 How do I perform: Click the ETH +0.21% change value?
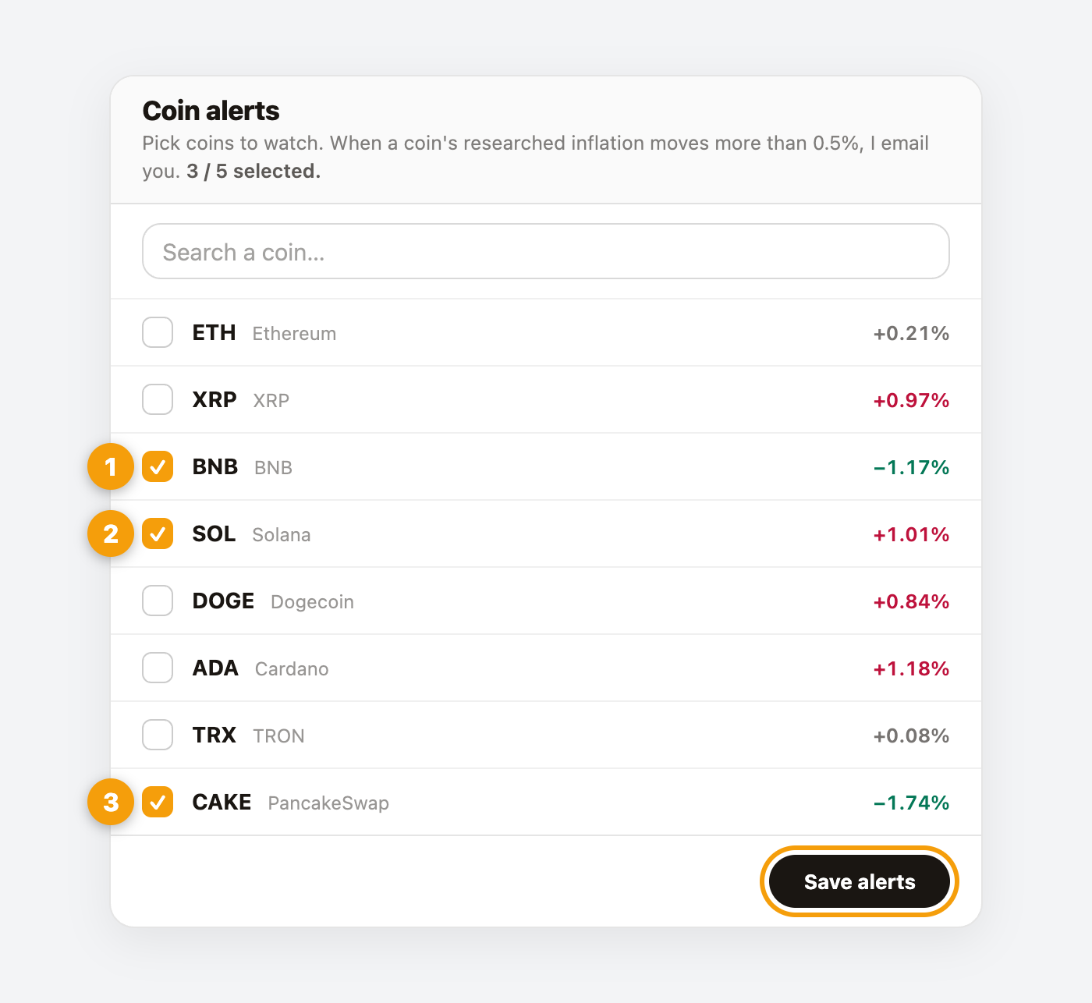[x=911, y=333]
